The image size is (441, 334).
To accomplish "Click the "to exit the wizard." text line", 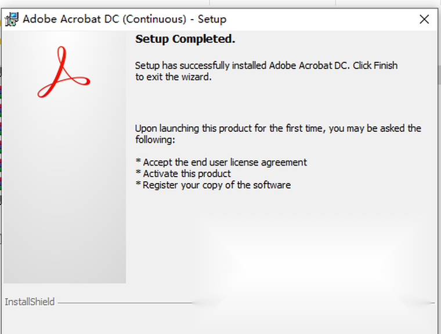I will [173, 76].
